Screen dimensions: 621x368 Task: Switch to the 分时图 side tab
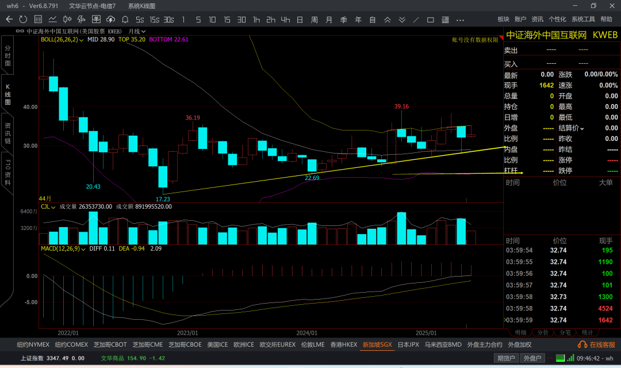(x=7, y=55)
